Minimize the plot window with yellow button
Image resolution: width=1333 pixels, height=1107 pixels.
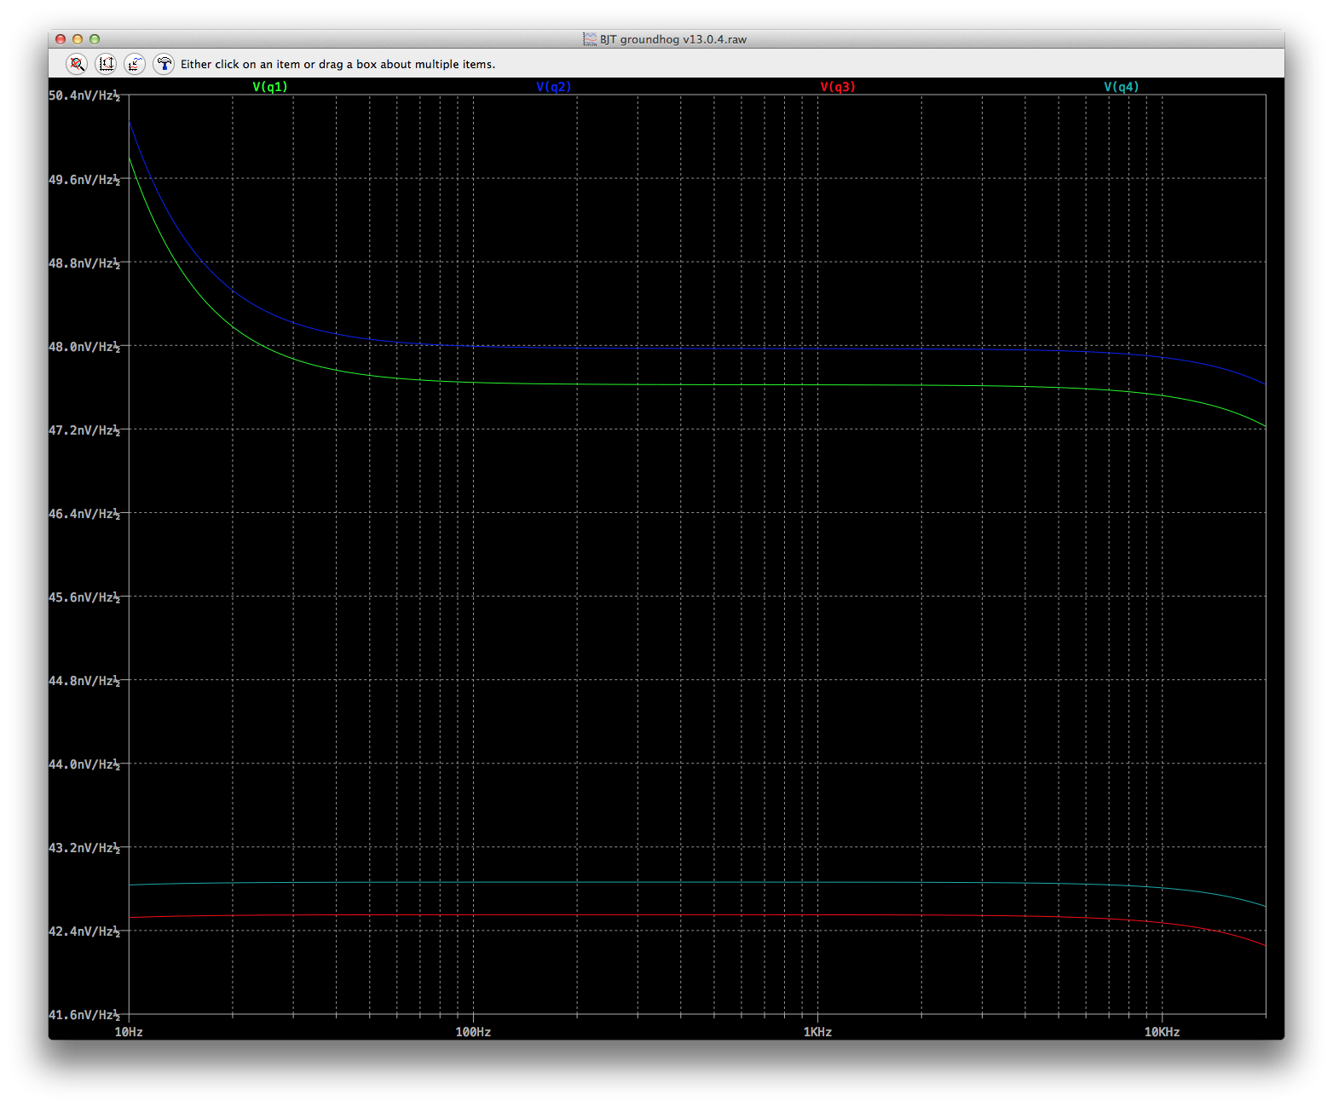pos(78,39)
